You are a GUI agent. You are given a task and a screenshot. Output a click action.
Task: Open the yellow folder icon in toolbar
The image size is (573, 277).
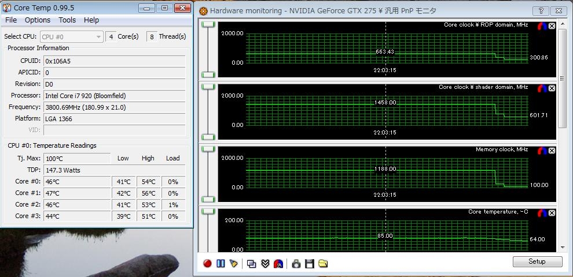323,263
